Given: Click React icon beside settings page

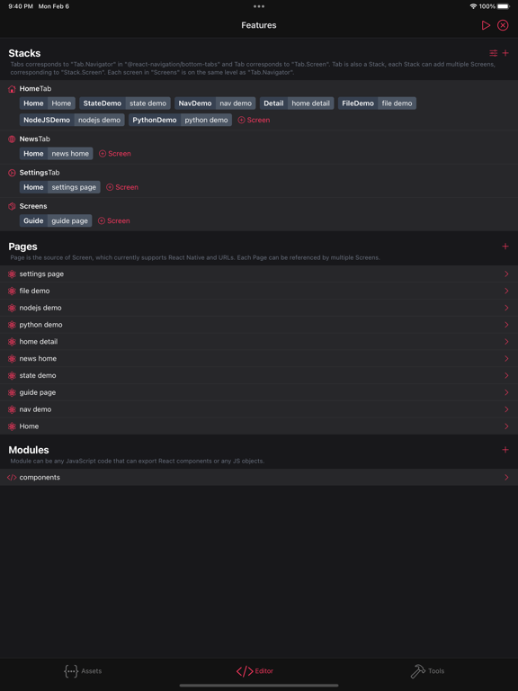Looking at the screenshot, I should pos(12,274).
